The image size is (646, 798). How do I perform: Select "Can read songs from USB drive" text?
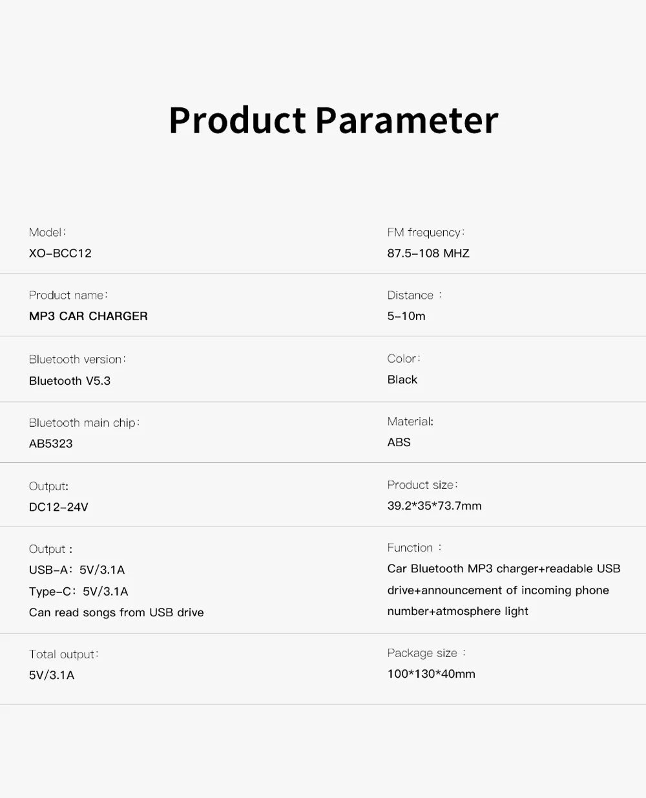click(116, 612)
